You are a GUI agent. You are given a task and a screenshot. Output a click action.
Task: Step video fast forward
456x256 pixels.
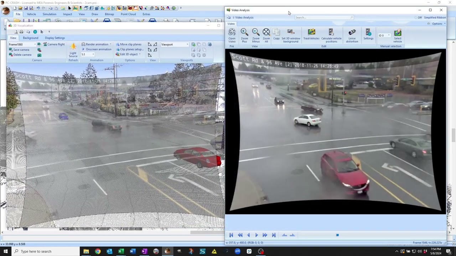coord(265,235)
